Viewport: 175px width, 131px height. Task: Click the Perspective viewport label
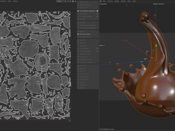pos(103,4)
